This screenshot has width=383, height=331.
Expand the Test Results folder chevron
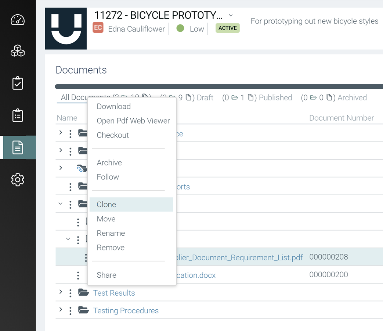tap(60, 293)
